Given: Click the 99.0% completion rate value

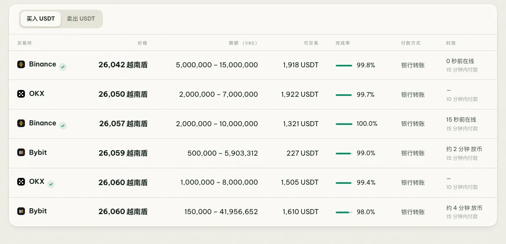Looking at the screenshot, I should pos(366,153).
